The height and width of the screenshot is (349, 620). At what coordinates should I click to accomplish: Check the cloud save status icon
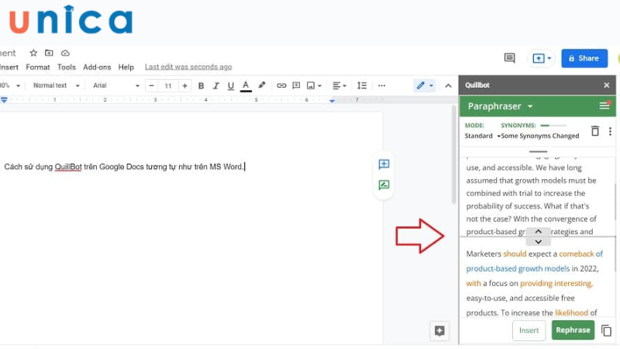[x=65, y=53]
